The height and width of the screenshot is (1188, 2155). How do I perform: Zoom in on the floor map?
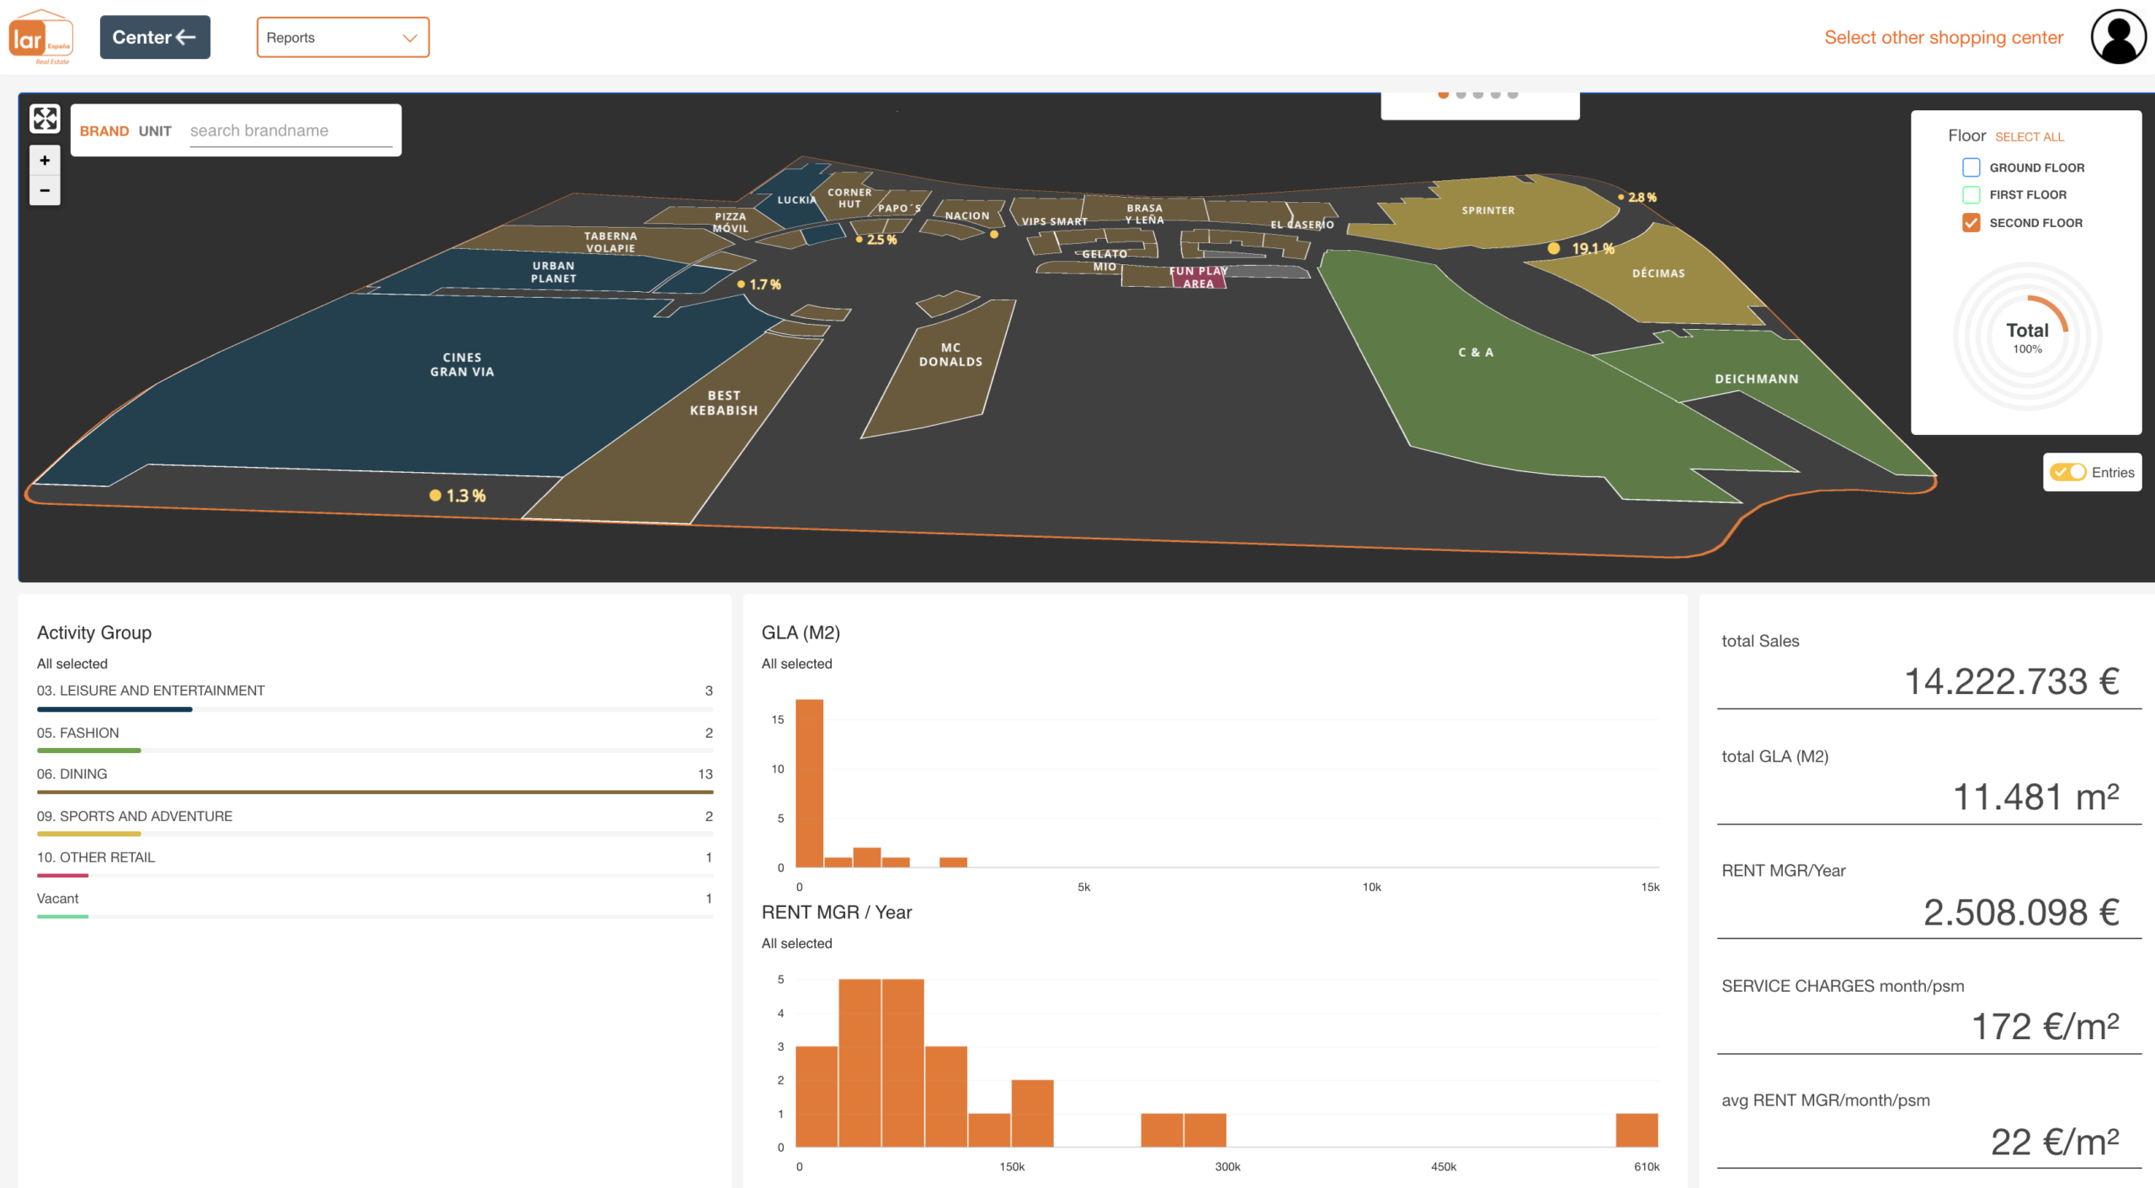45,160
